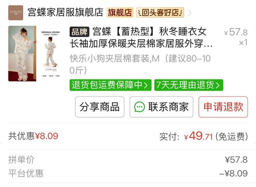
Task: Tap the 旗舰店 flagship badge
Action: coord(120,12)
